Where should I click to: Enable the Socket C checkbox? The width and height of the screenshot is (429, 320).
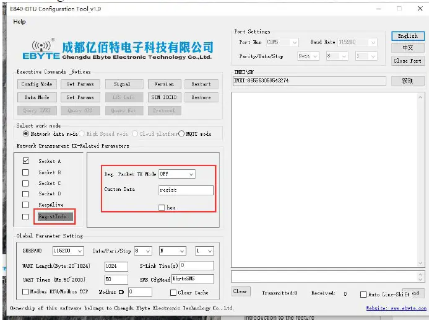click(x=25, y=184)
